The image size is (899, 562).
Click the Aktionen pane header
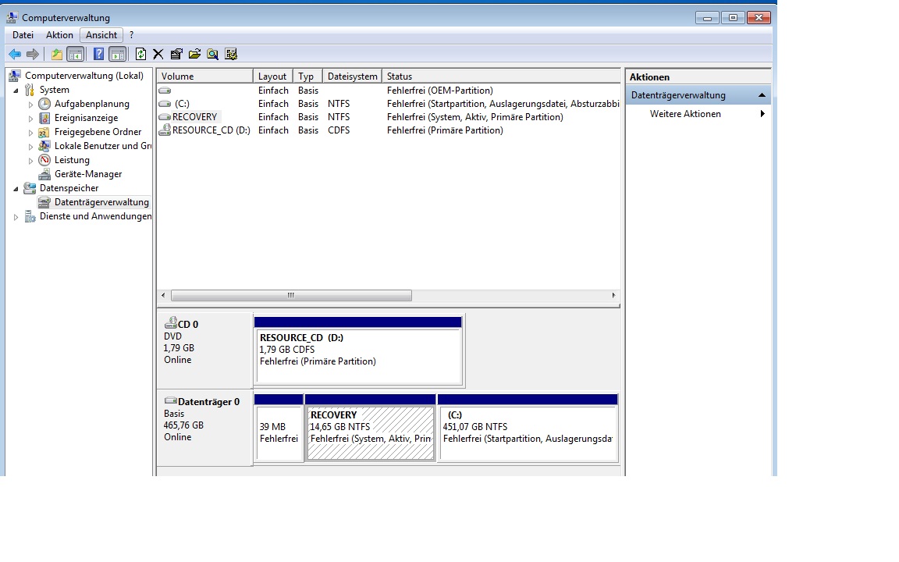(698, 76)
